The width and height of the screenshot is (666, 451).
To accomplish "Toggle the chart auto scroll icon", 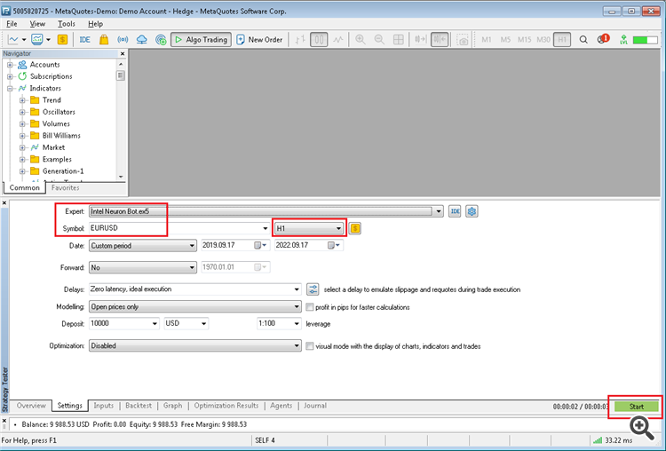I will coord(421,39).
